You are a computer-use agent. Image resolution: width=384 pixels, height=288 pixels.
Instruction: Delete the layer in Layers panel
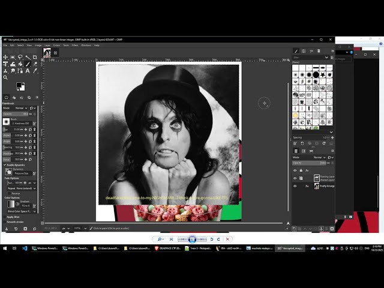332,229
